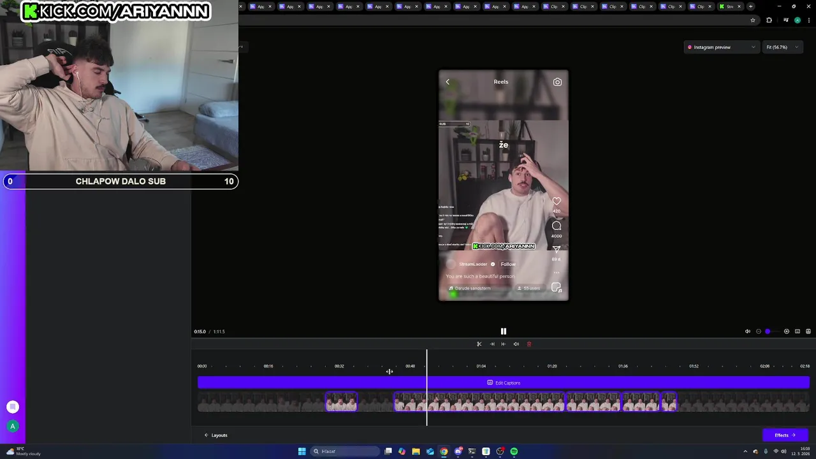816x459 pixels.
Task: Pause the video preview
Action: tap(503, 331)
